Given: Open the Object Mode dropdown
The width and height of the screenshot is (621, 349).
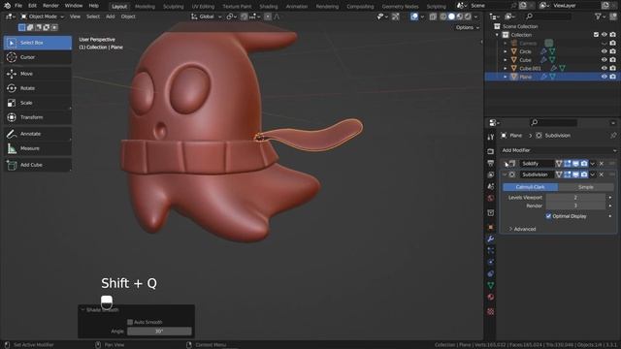Looking at the screenshot, I should click(42, 16).
